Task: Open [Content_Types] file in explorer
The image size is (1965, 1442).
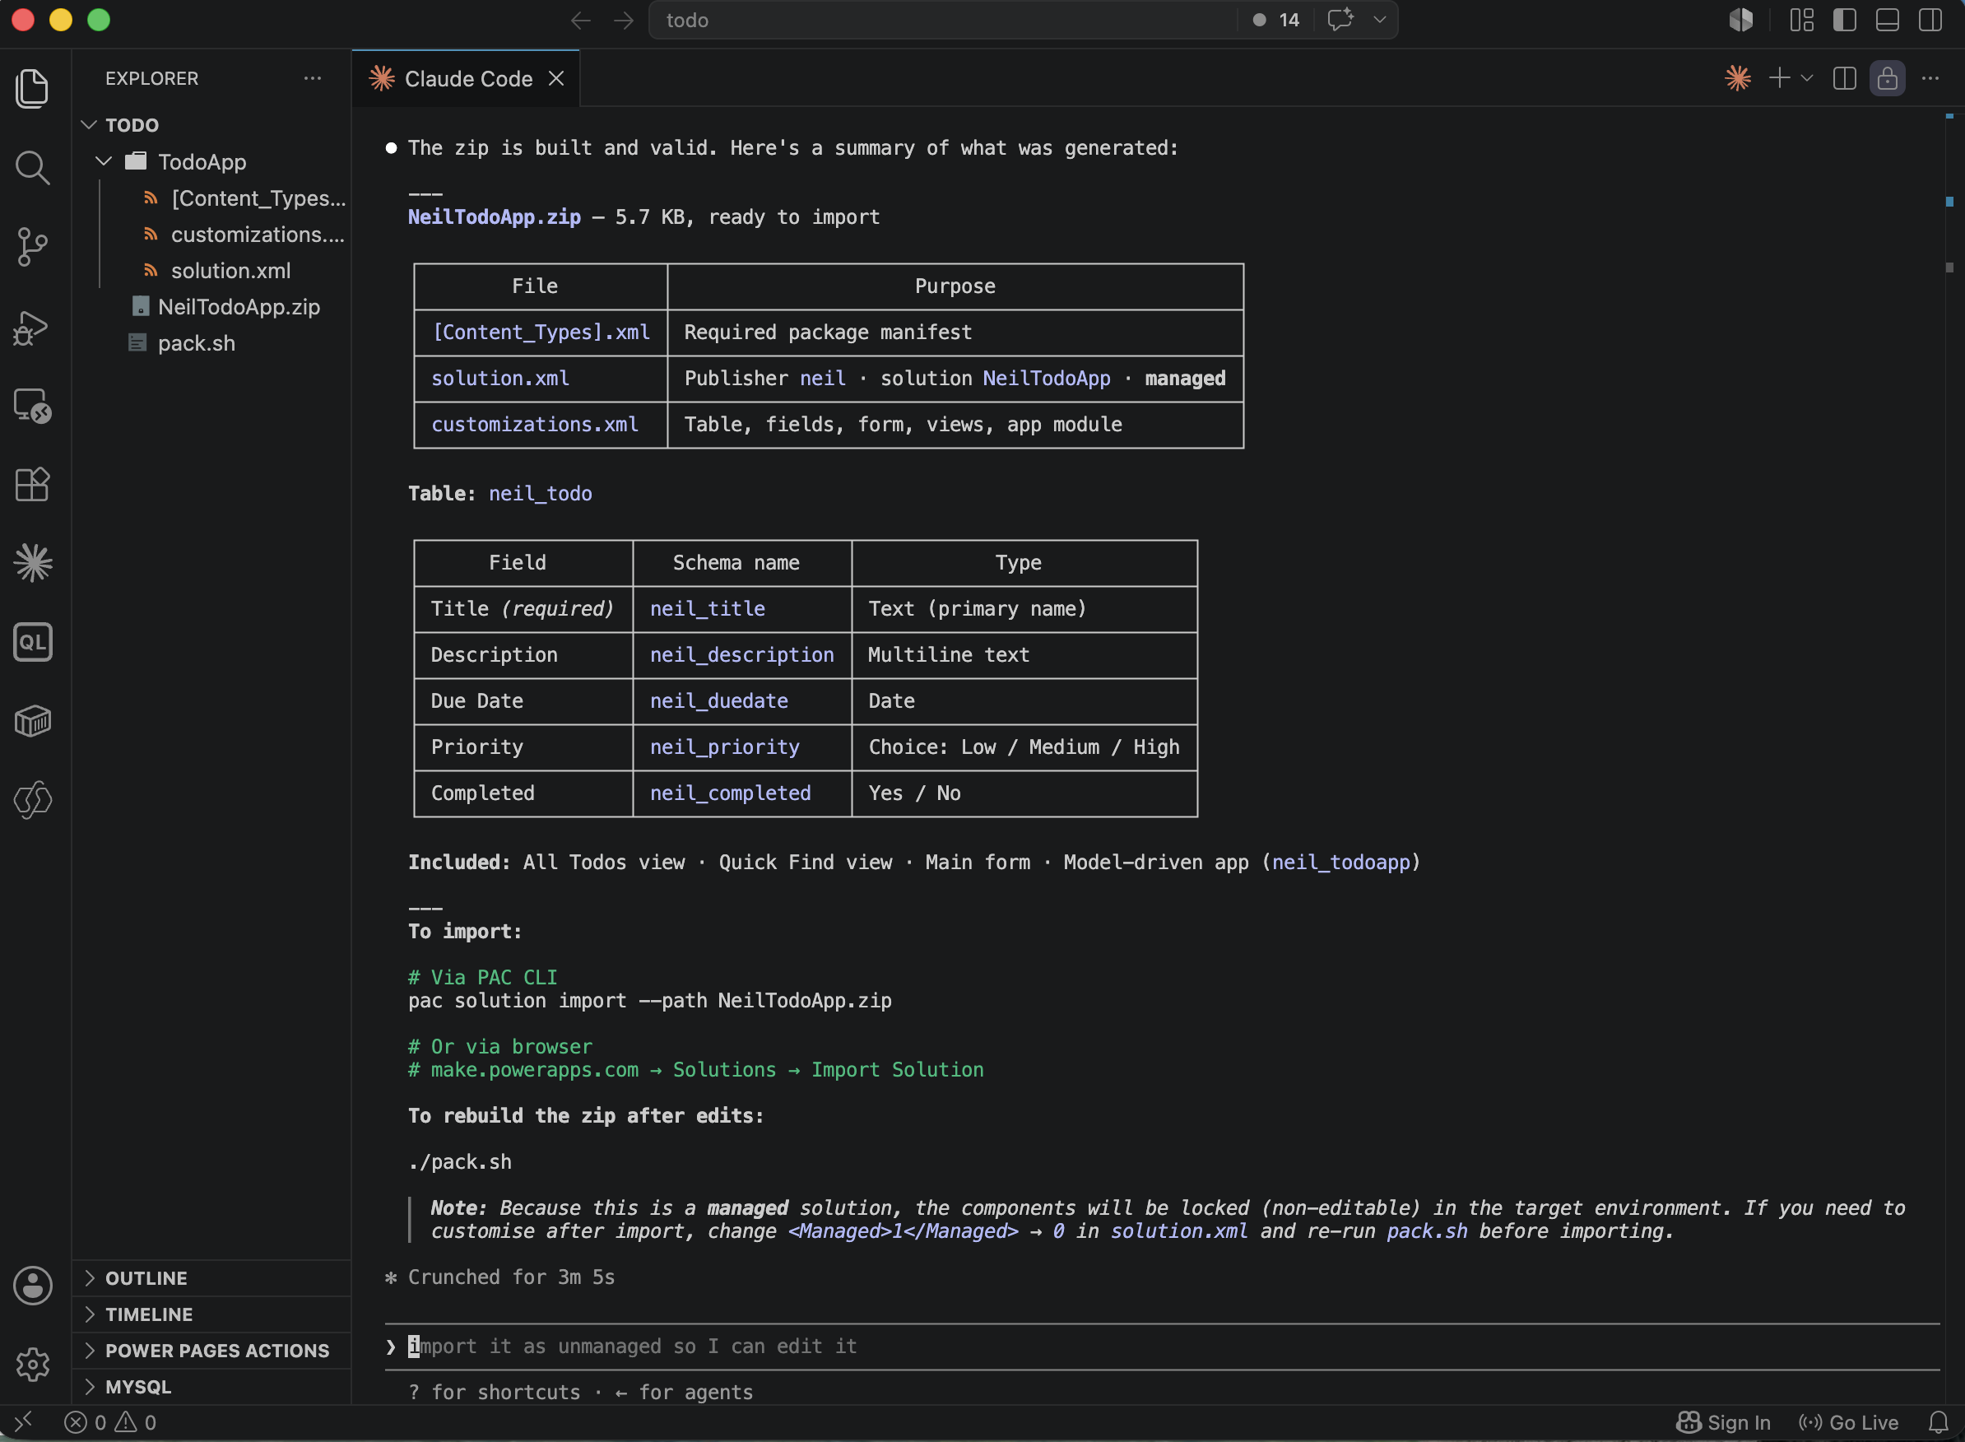Action: (x=244, y=198)
